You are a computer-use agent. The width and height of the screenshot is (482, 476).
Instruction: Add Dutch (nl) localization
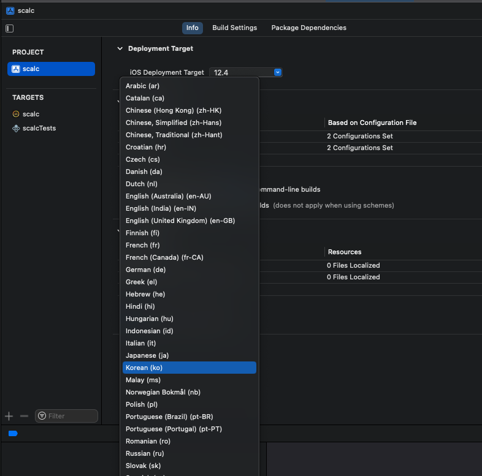point(189,184)
